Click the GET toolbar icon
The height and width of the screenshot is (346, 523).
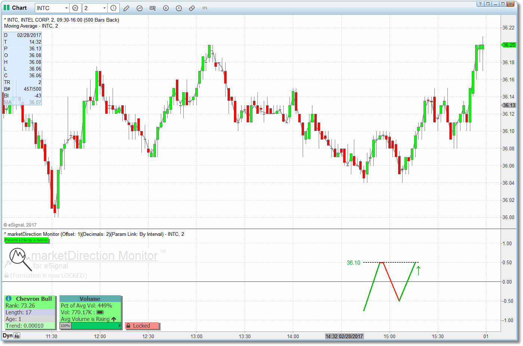click(x=153, y=8)
